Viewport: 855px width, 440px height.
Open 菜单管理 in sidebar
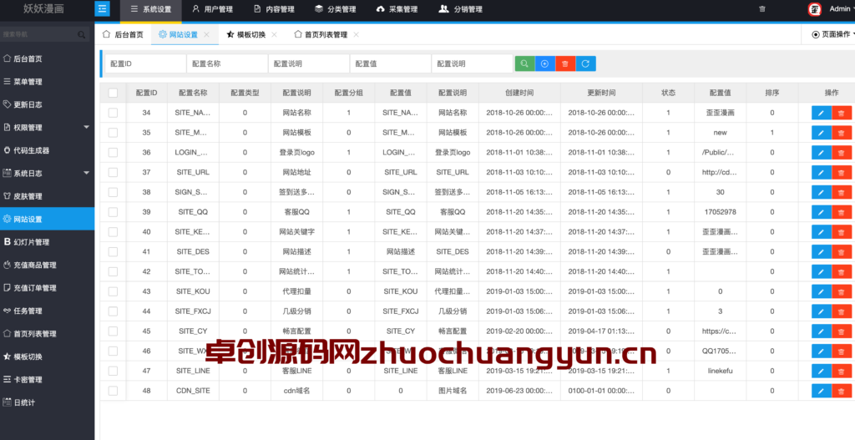click(x=47, y=82)
